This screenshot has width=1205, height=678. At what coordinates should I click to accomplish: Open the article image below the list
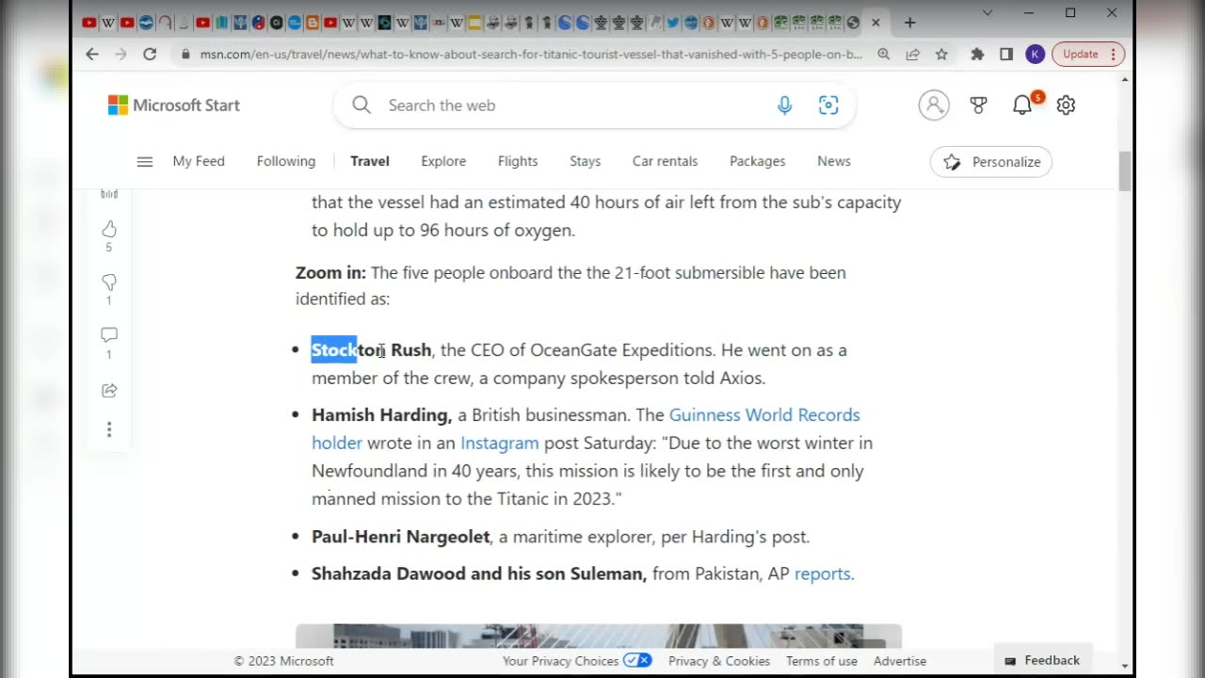pyautogui.click(x=599, y=636)
